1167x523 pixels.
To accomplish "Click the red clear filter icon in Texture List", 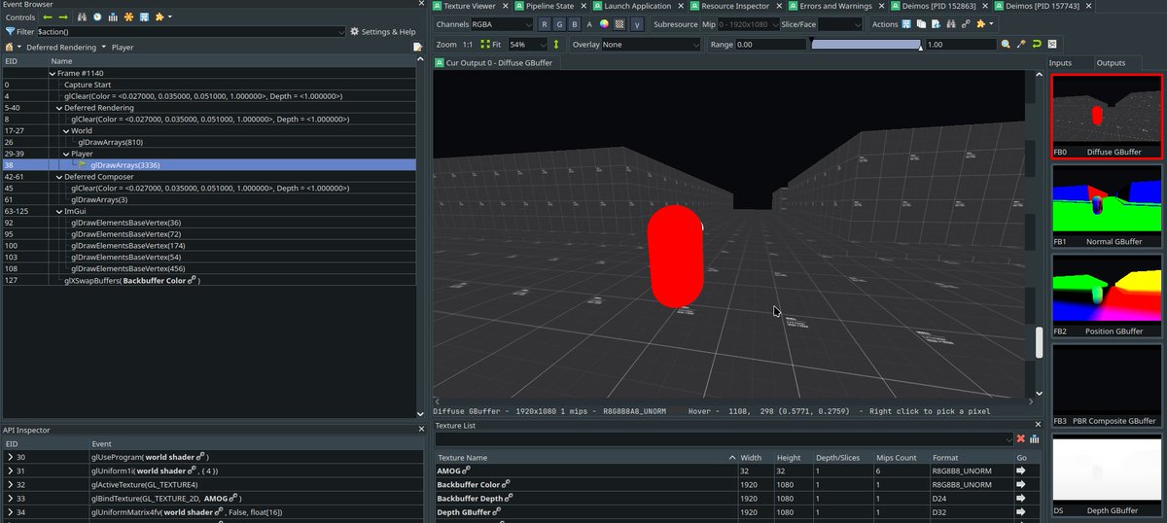I will (x=1020, y=439).
